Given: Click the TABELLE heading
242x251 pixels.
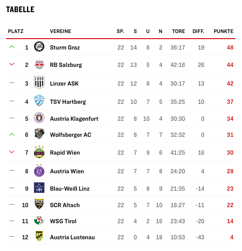Looking at the screenshot, I should [x=20, y=10].
